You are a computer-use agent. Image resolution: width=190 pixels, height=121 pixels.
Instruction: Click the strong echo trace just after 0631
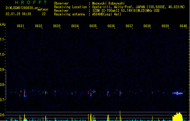click(x=24, y=93)
